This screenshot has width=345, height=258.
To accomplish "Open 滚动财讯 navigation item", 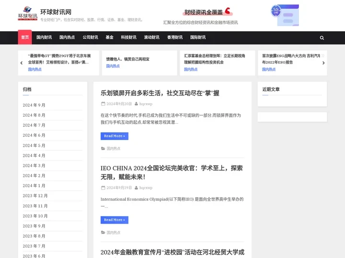I will coord(151,37).
